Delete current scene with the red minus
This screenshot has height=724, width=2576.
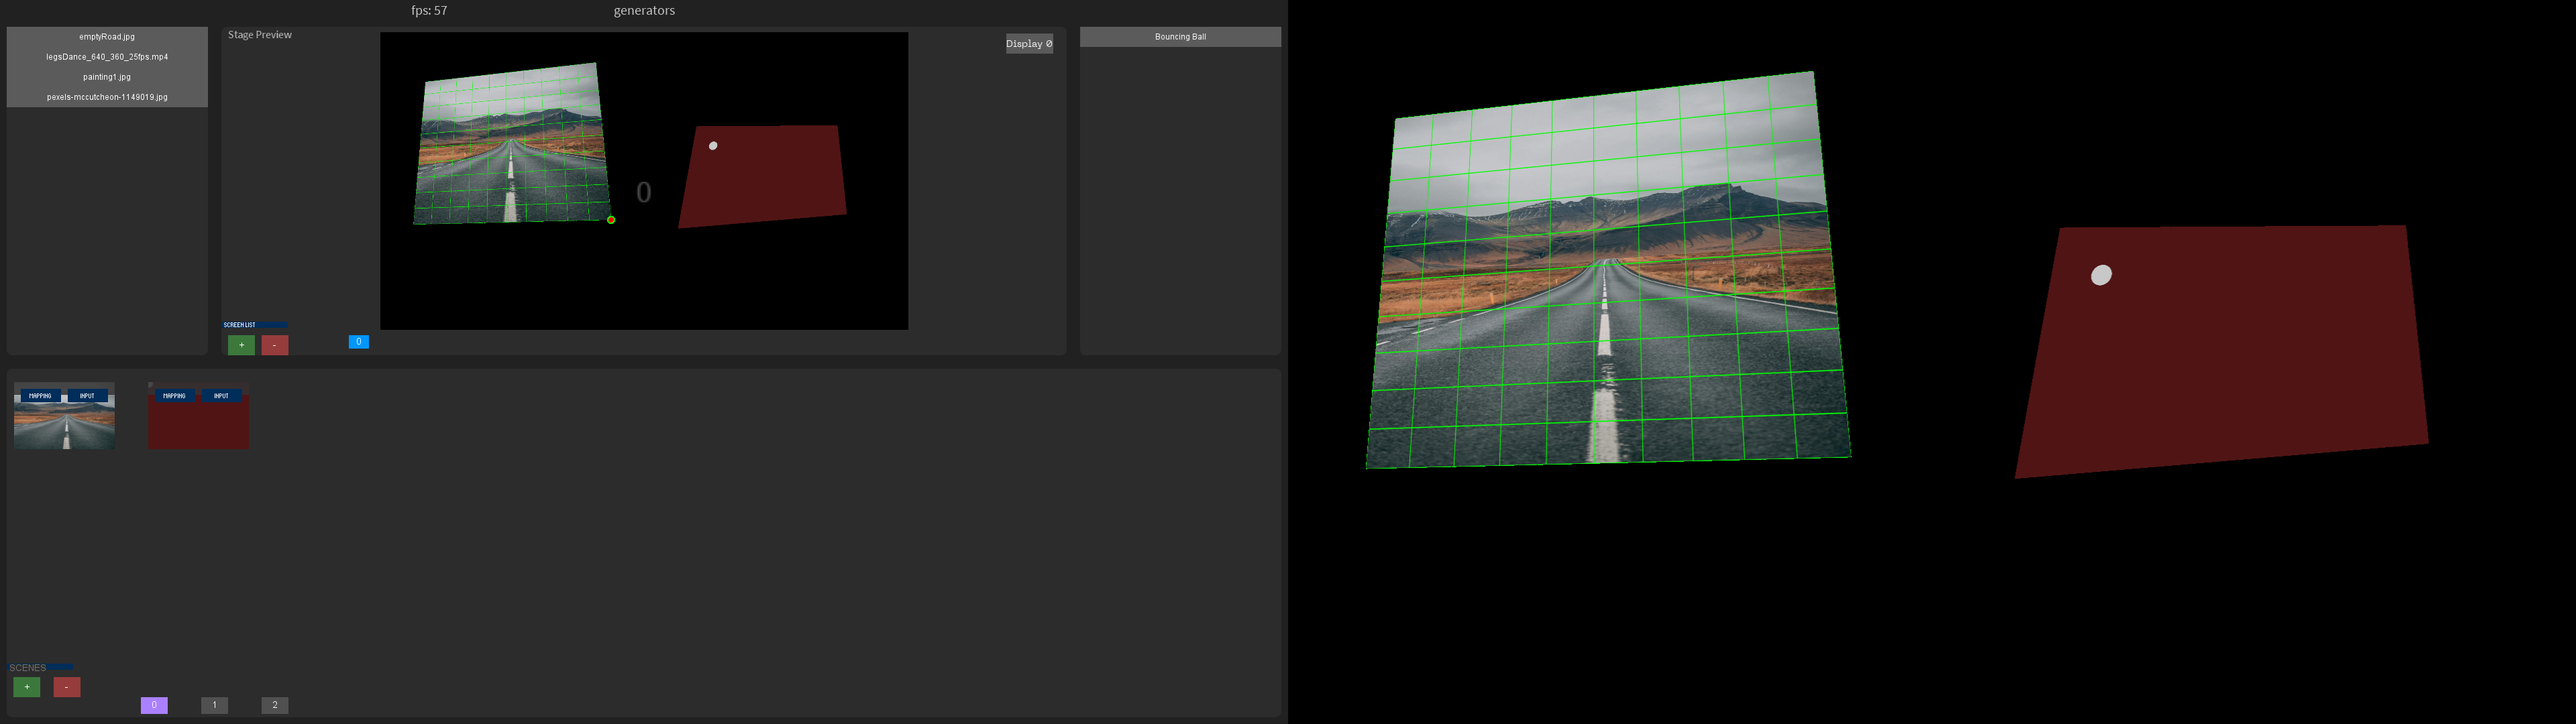coord(66,687)
